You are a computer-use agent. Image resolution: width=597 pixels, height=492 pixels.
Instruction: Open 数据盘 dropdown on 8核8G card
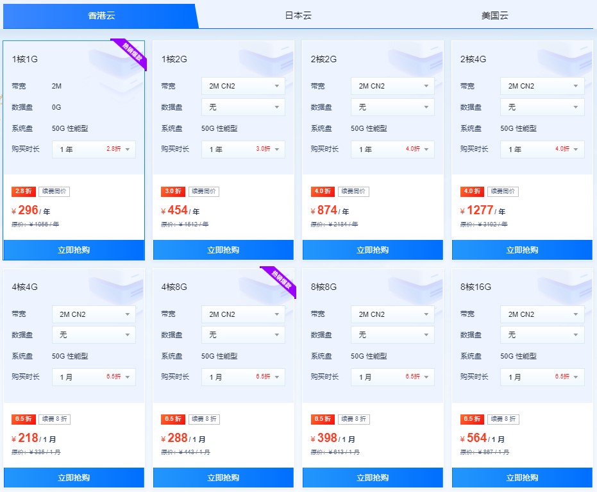[x=392, y=335]
